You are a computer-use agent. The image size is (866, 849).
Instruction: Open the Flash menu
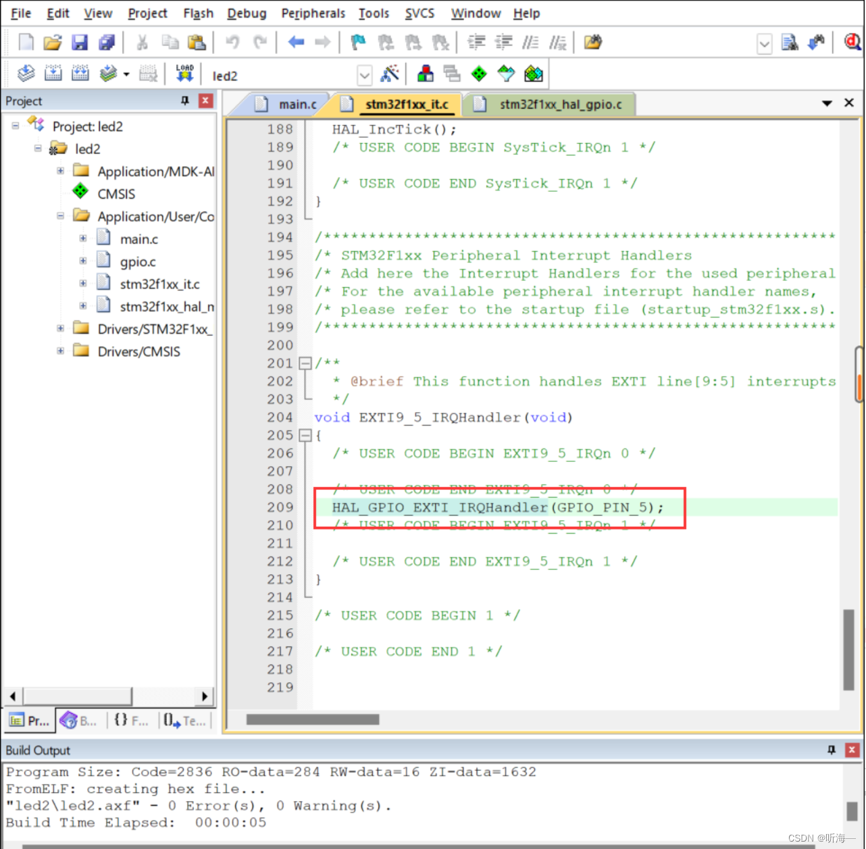coord(198,13)
